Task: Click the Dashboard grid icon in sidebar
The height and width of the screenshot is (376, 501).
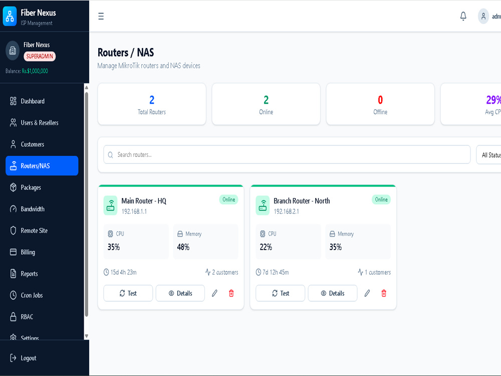Action: pos(13,101)
